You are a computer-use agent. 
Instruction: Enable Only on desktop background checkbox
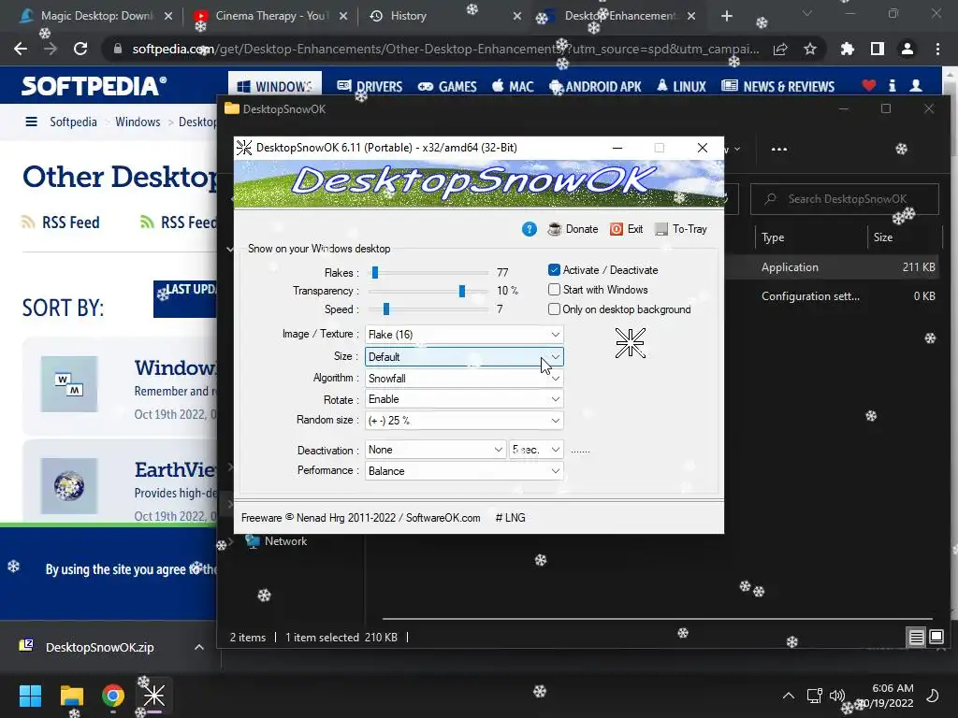[x=554, y=309]
